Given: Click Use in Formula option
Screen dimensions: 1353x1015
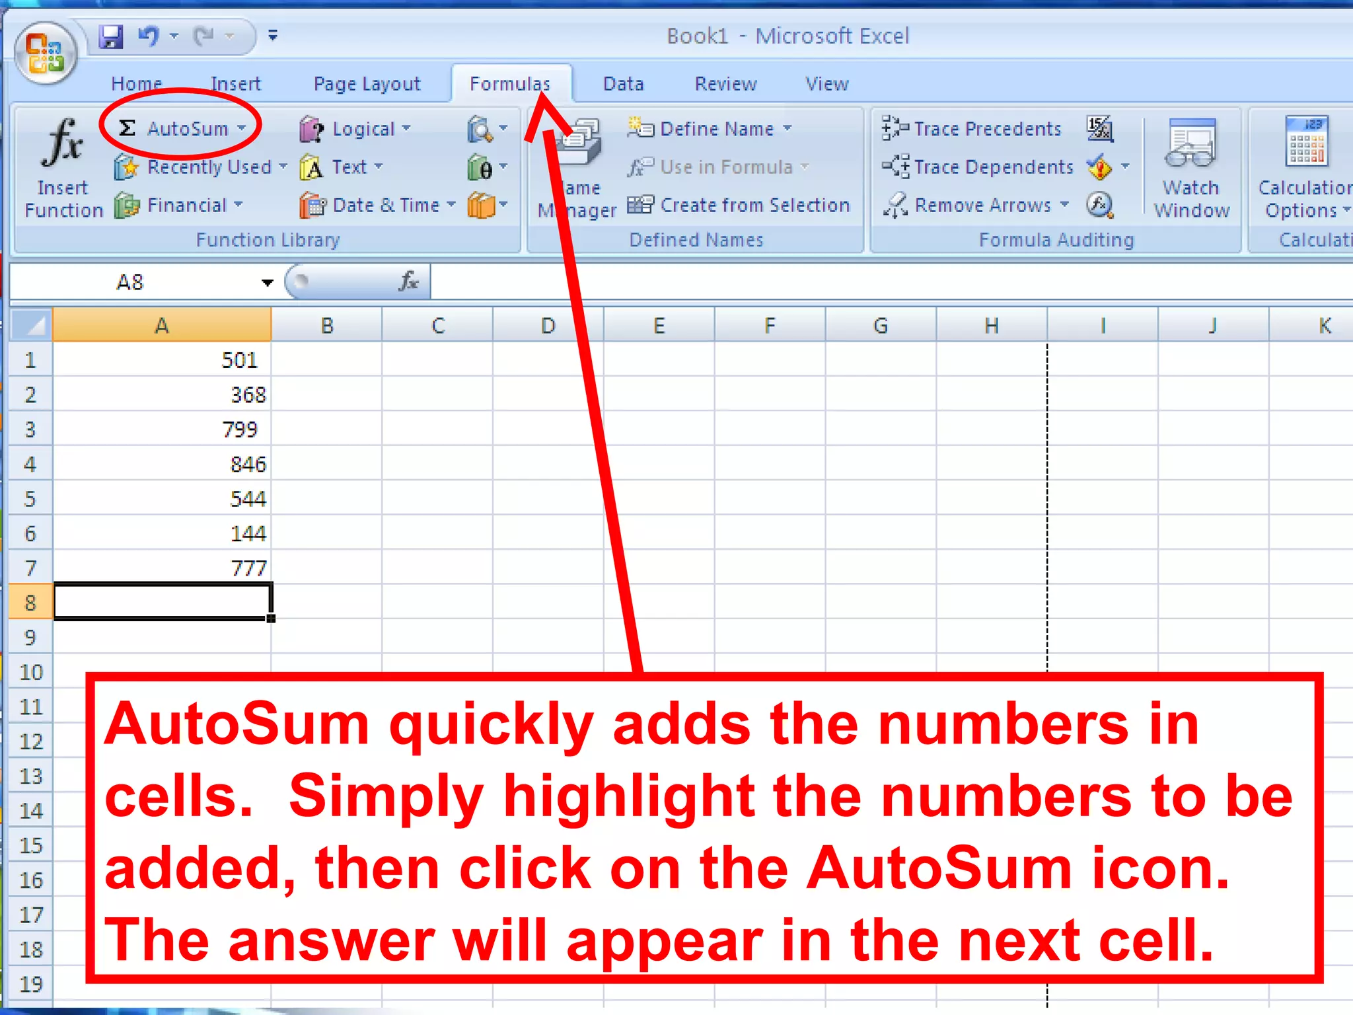Looking at the screenshot, I should coord(718,167).
